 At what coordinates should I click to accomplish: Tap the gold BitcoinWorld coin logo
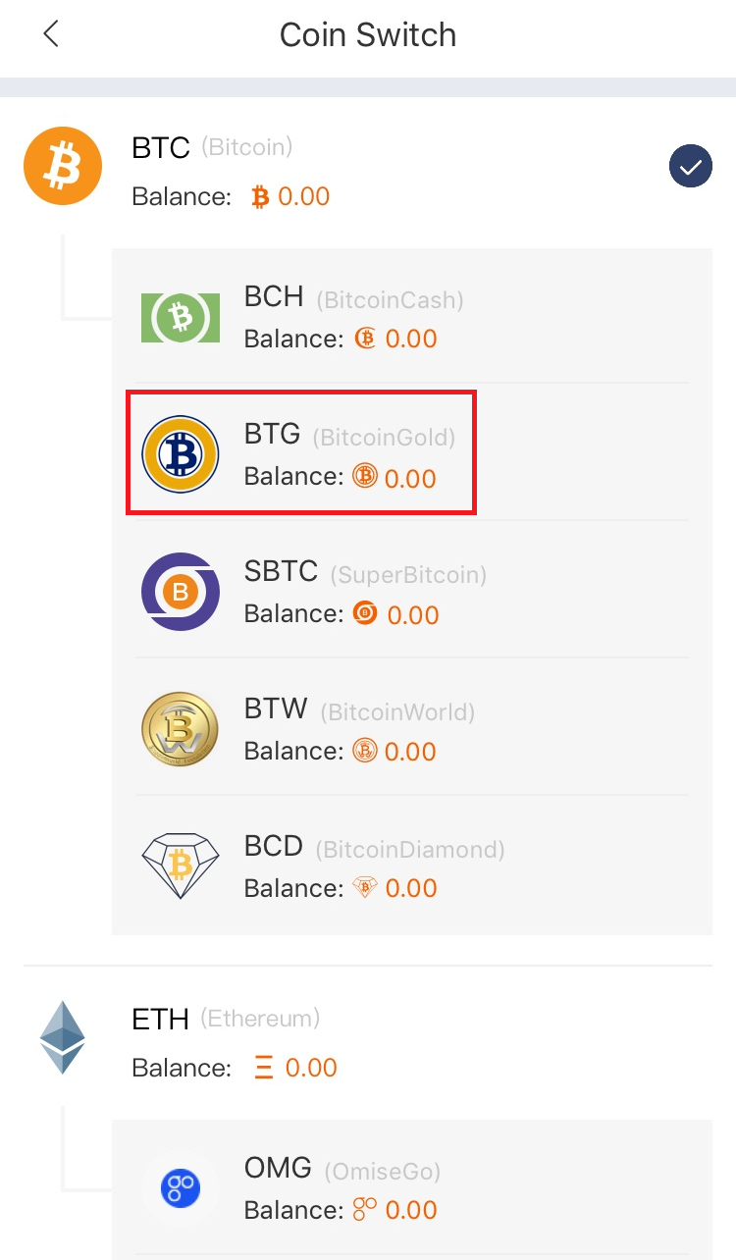tap(180, 729)
